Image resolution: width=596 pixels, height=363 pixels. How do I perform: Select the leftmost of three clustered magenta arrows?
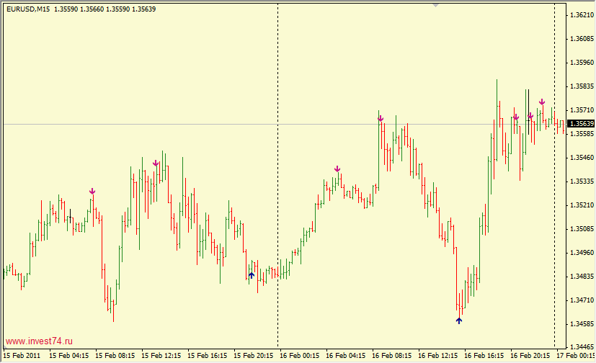click(516, 117)
